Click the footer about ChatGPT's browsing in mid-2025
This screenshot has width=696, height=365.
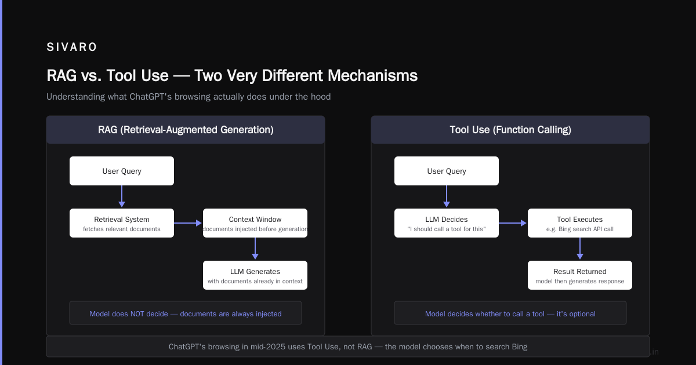pyautogui.click(x=348, y=346)
